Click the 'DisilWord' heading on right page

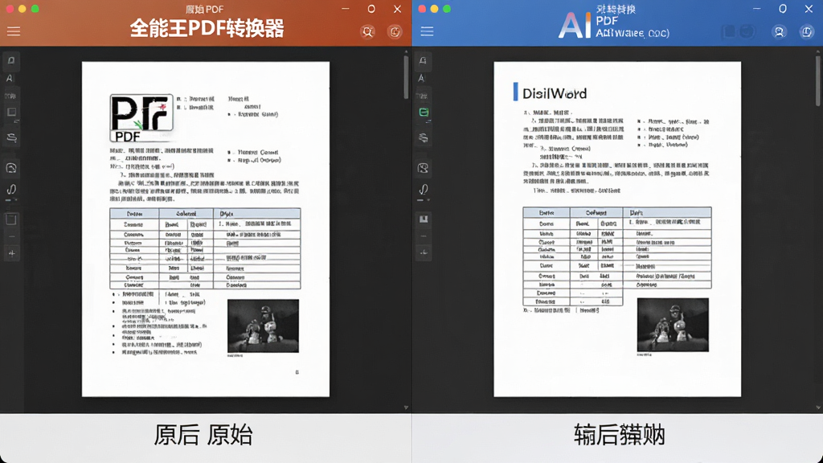(x=555, y=93)
